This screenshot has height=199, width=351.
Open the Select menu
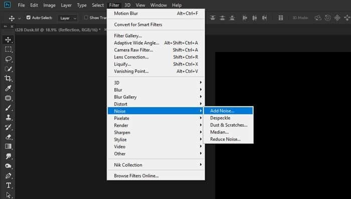[x=98, y=5]
